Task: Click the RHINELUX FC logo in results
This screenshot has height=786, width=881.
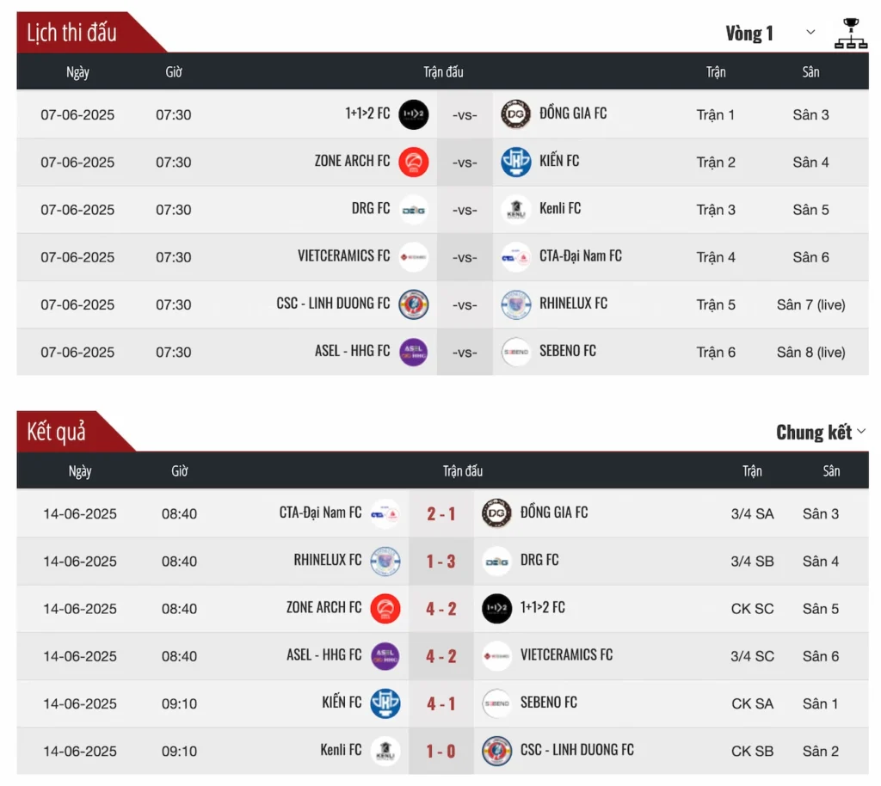Action: tap(385, 561)
